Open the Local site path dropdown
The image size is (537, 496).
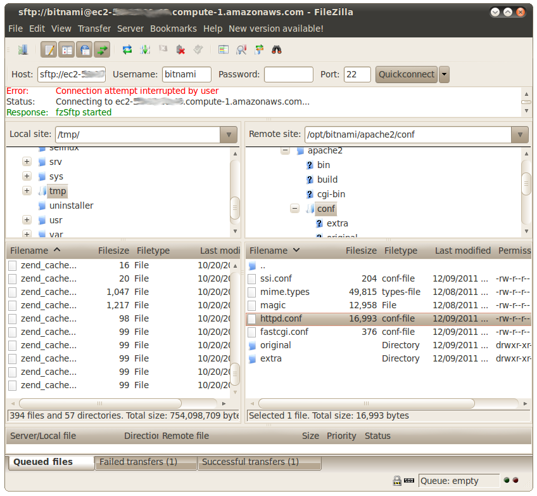tap(229, 134)
